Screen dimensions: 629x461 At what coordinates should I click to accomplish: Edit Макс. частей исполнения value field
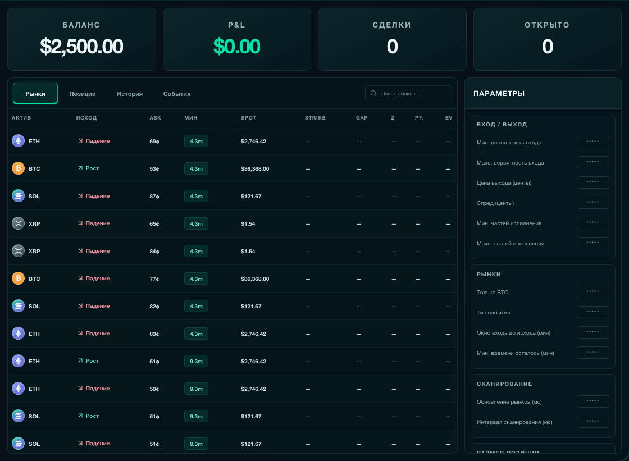tap(593, 243)
